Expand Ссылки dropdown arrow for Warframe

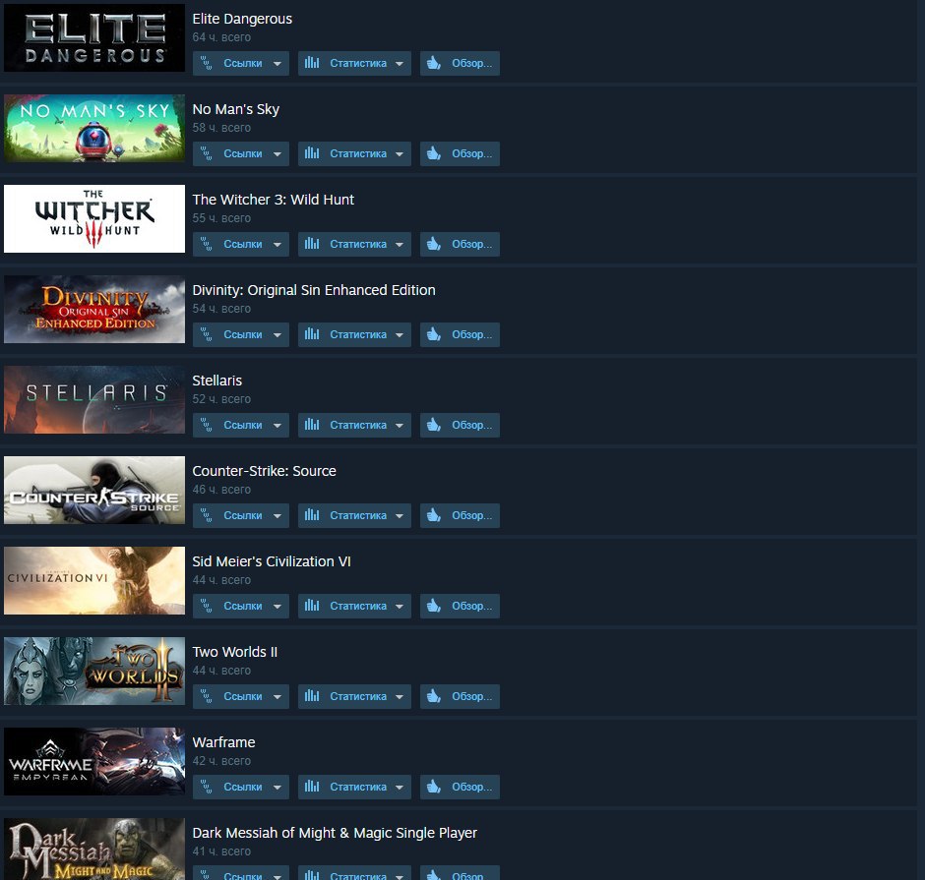click(x=277, y=787)
